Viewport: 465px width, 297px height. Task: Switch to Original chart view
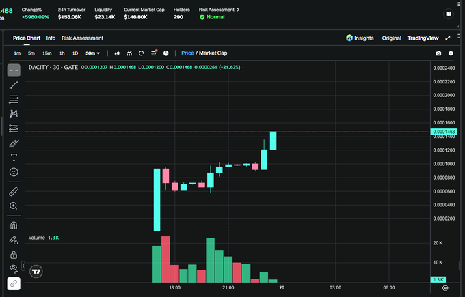coord(391,38)
